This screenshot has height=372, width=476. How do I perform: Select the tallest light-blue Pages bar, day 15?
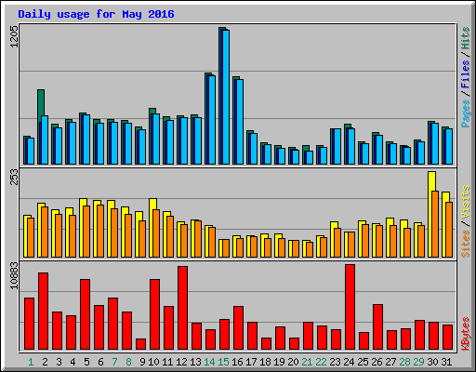[x=226, y=97]
